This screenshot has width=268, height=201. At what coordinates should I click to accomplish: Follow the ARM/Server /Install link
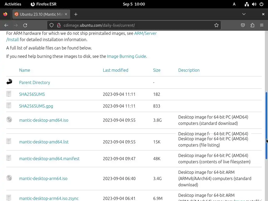pyautogui.click(x=145, y=33)
